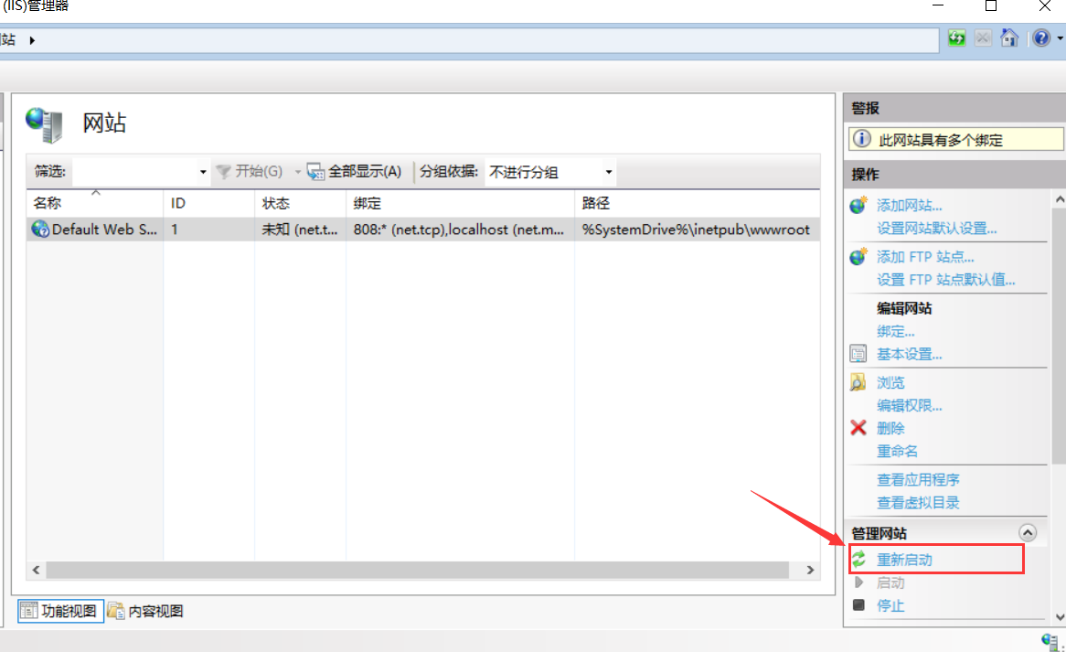1066x652 pixels.
Task: Click the 此网站具有多个绑定 alert message
Action: pyautogui.click(x=940, y=140)
